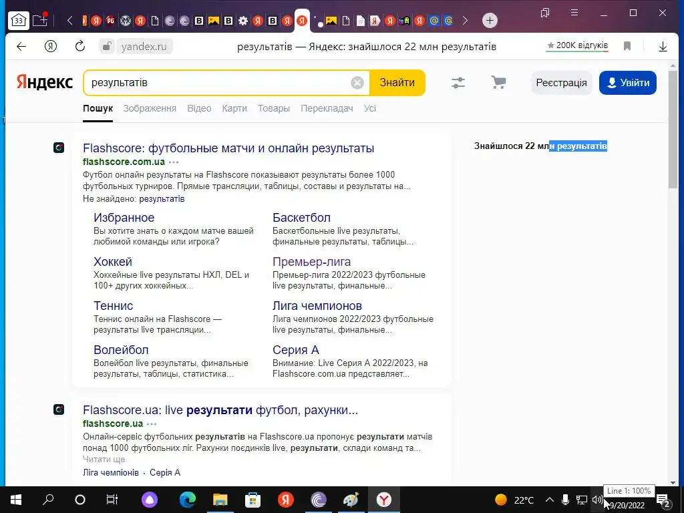Expand snippet with Читати ще
This screenshot has width=684, height=513.
tap(104, 460)
